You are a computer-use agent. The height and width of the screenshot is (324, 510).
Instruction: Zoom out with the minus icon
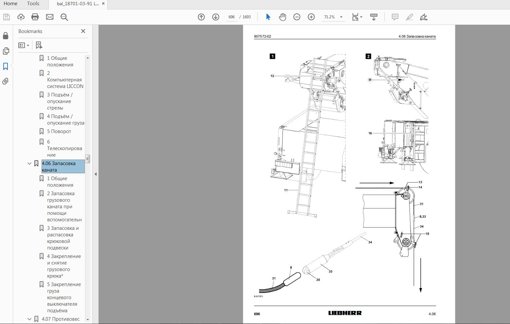coord(297,17)
